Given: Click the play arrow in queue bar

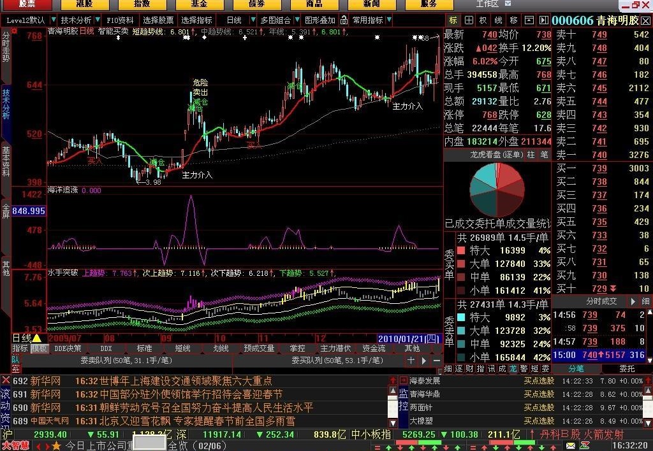Looking at the screenshot, I should coord(423,361).
